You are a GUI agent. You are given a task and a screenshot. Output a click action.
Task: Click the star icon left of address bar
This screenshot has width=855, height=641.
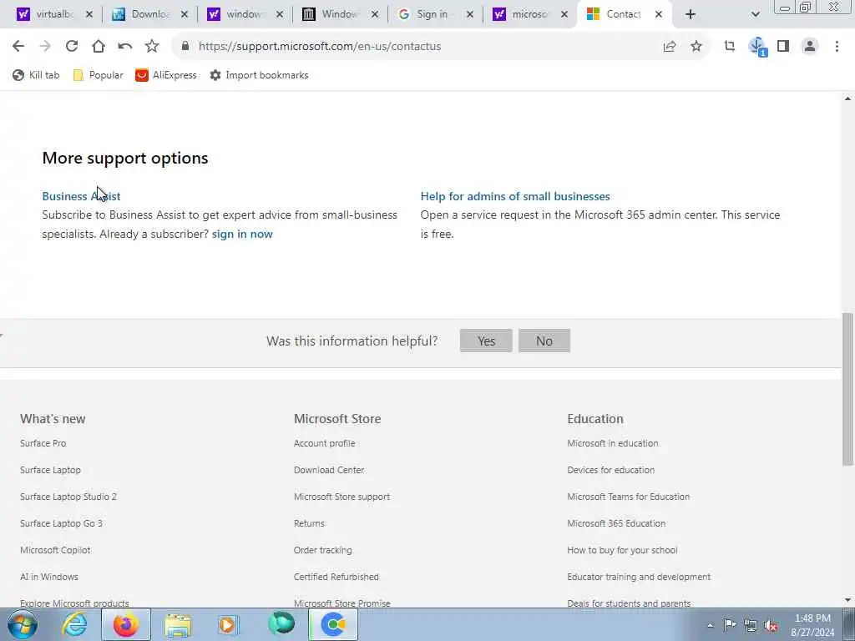pyautogui.click(x=152, y=47)
